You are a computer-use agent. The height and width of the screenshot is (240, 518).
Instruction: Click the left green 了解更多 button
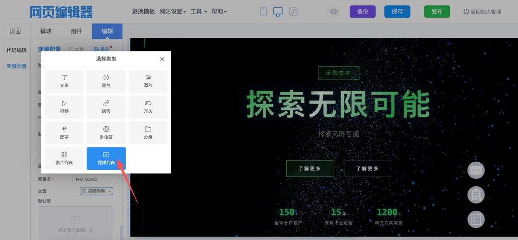[x=309, y=168]
